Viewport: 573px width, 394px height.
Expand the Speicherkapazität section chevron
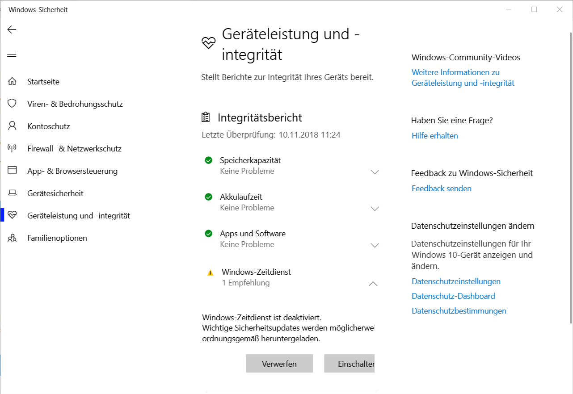pyautogui.click(x=375, y=172)
